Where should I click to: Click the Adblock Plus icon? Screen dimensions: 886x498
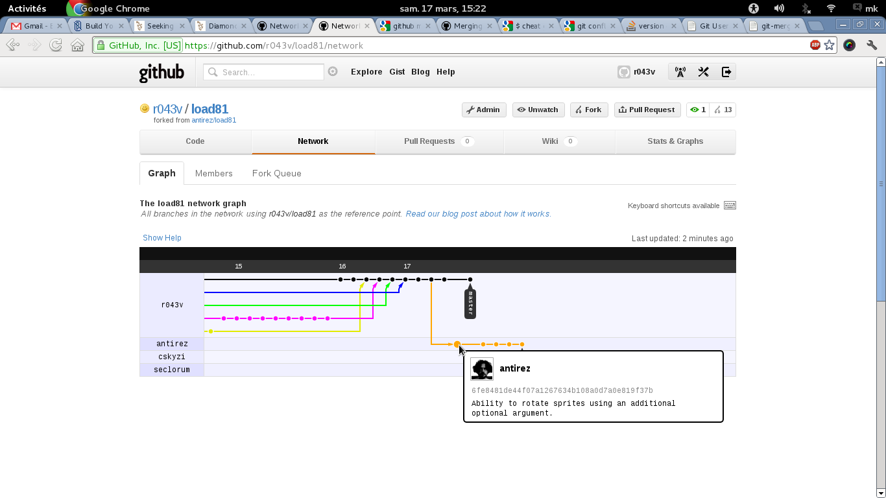815,45
